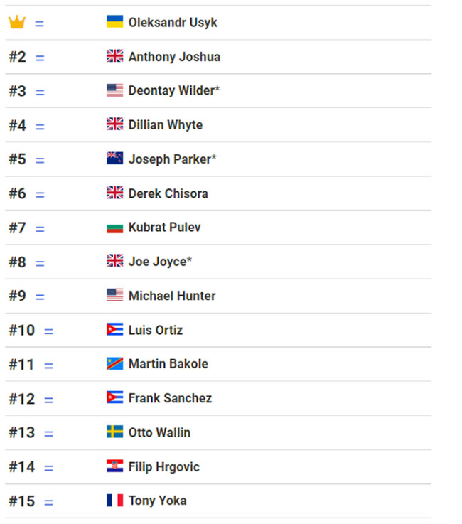
Task: Click the #15 rank number
Action: click(x=22, y=501)
